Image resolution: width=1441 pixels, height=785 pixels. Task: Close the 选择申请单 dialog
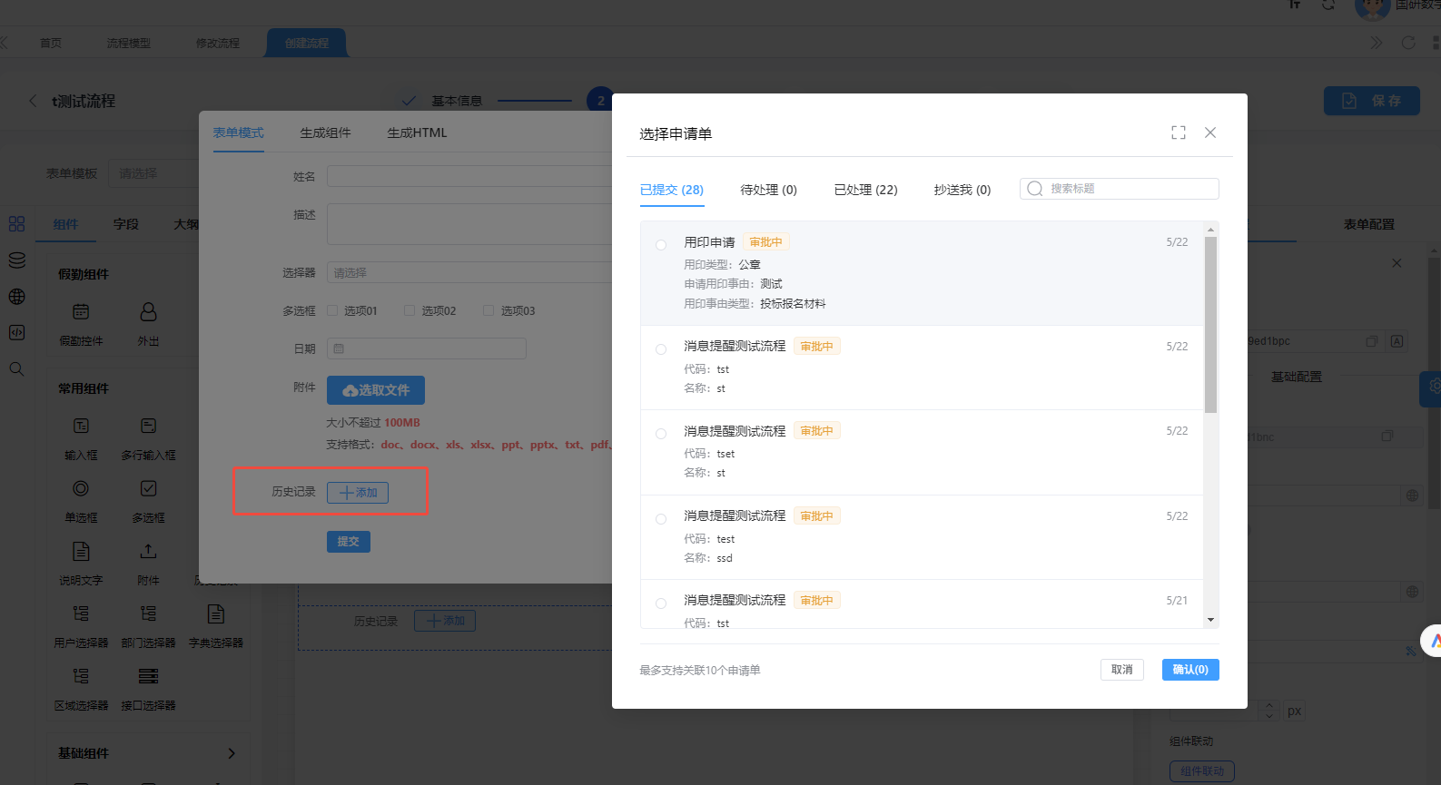coord(1210,132)
